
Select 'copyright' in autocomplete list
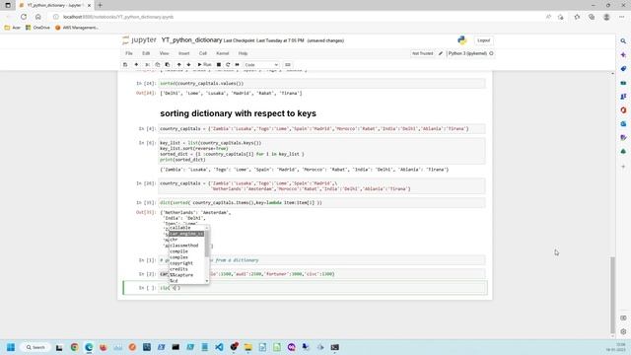pos(181,263)
